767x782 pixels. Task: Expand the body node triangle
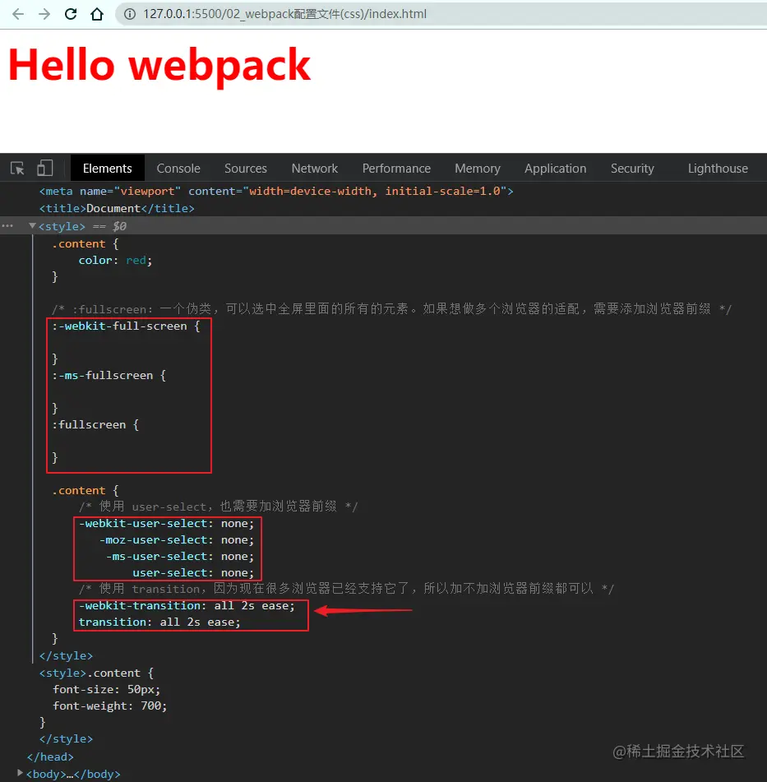(x=20, y=773)
